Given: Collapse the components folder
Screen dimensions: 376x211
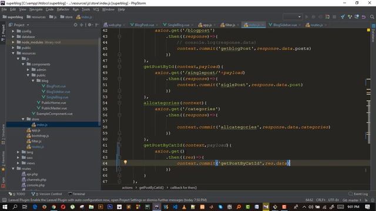Looking at the screenshot, I should tap(23, 64).
